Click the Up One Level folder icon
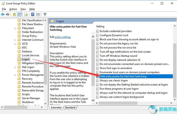 click(14, 14)
